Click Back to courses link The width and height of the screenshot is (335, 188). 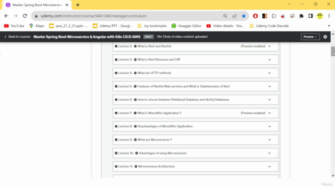click(x=17, y=37)
